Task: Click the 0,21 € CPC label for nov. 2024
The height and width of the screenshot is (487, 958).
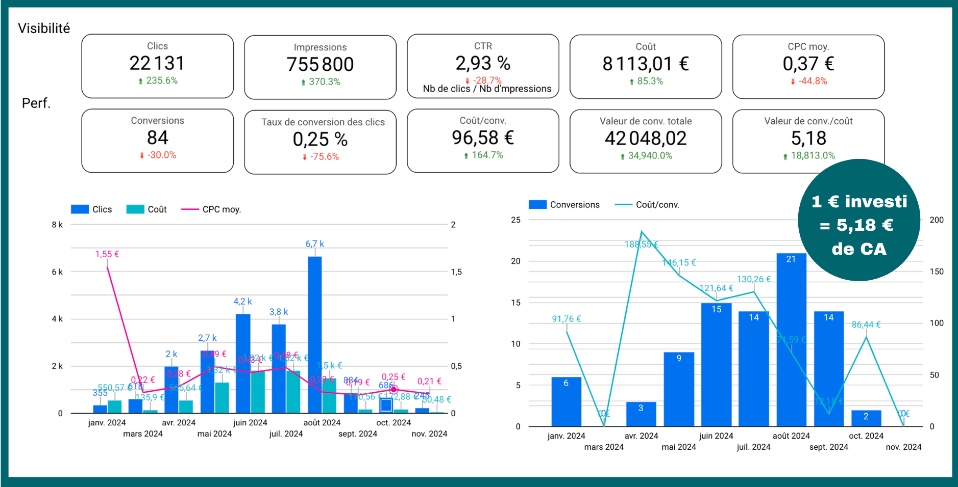Action: (429, 381)
